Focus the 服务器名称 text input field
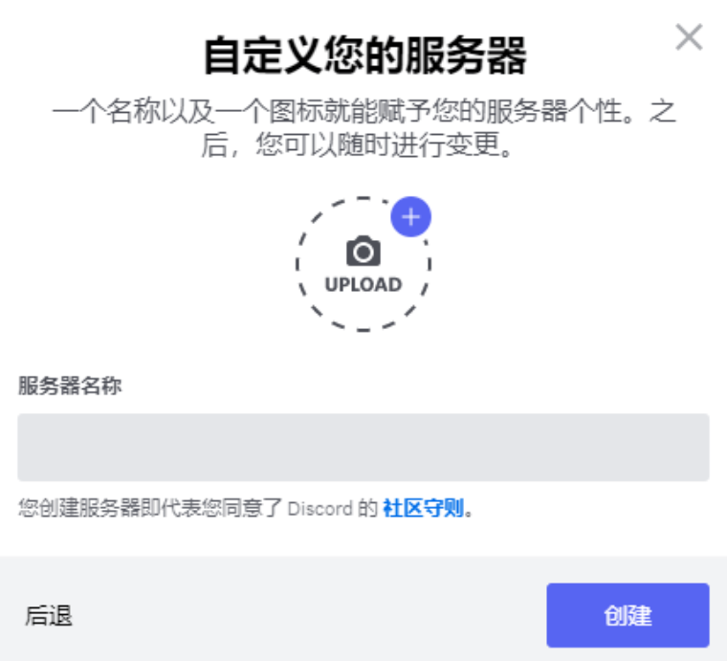 click(363, 448)
